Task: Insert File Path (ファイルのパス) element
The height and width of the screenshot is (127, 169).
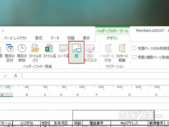Action: tap(35, 53)
